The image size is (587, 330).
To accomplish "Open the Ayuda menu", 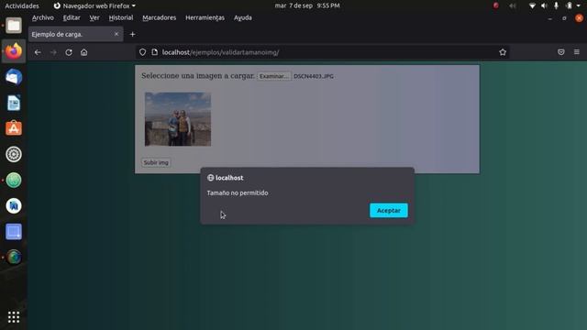I will [x=242, y=17].
